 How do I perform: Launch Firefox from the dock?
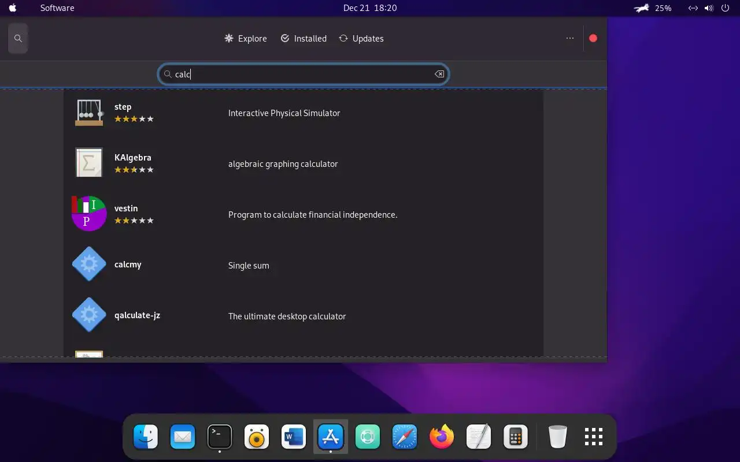pyautogui.click(x=442, y=437)
